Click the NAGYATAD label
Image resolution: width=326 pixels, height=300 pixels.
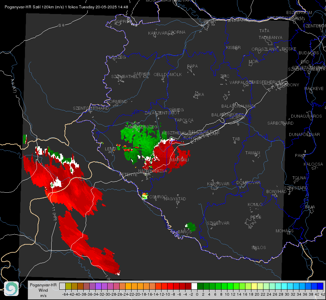175,199
